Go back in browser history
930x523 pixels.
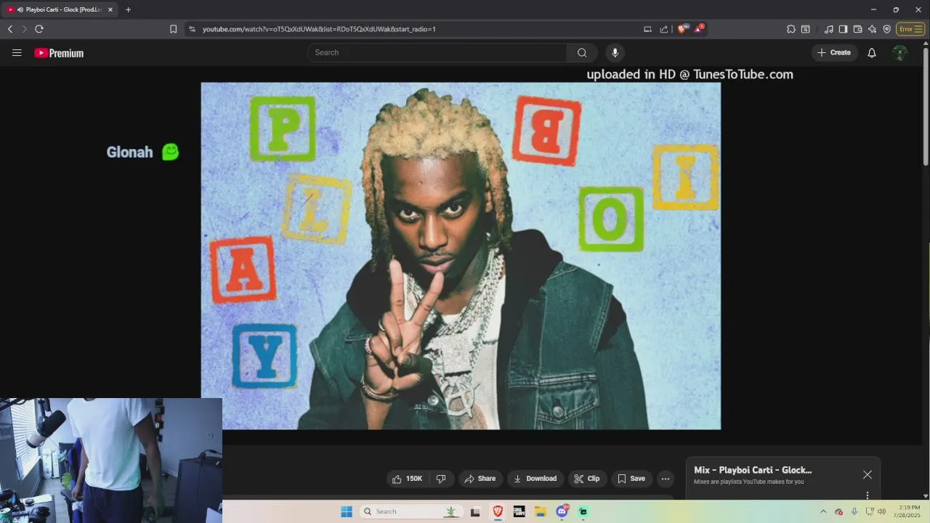click(x=10, y=29)
